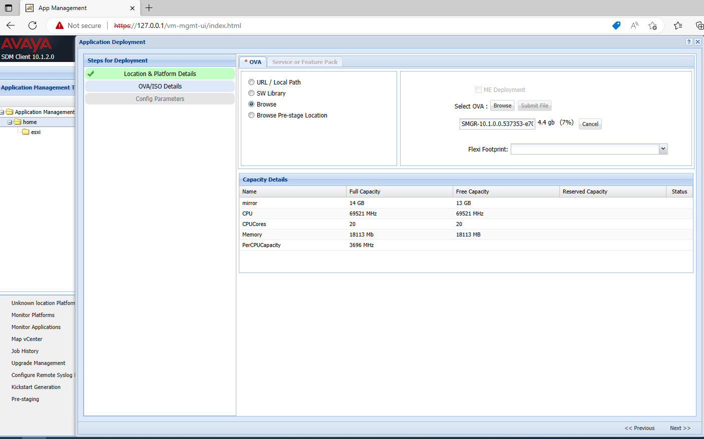Go back using browser back arrow

11,25
